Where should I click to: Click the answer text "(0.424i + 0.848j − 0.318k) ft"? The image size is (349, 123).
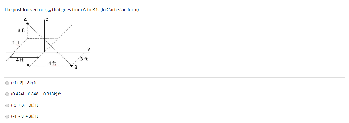[36, 94]
